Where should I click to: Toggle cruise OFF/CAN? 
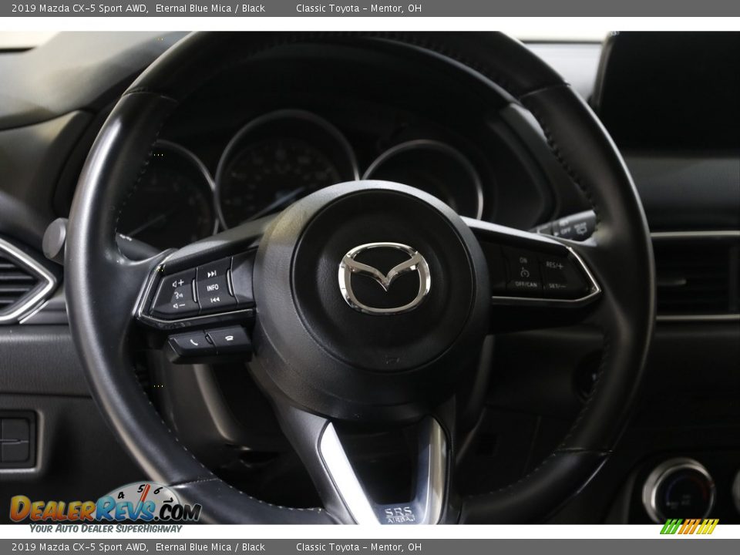526,284
